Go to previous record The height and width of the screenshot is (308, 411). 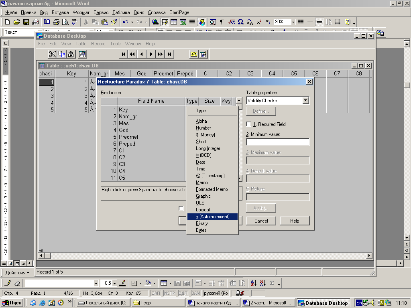(x=142, y=54)
